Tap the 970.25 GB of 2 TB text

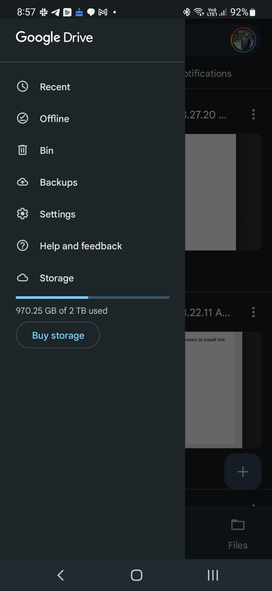click(x=61, y=311)
